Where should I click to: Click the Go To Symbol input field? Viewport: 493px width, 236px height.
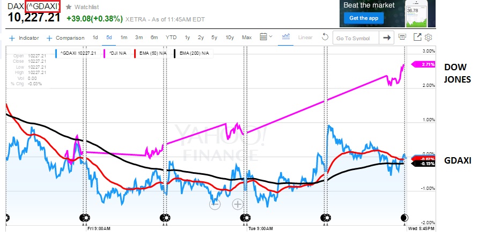click(355, 38)
